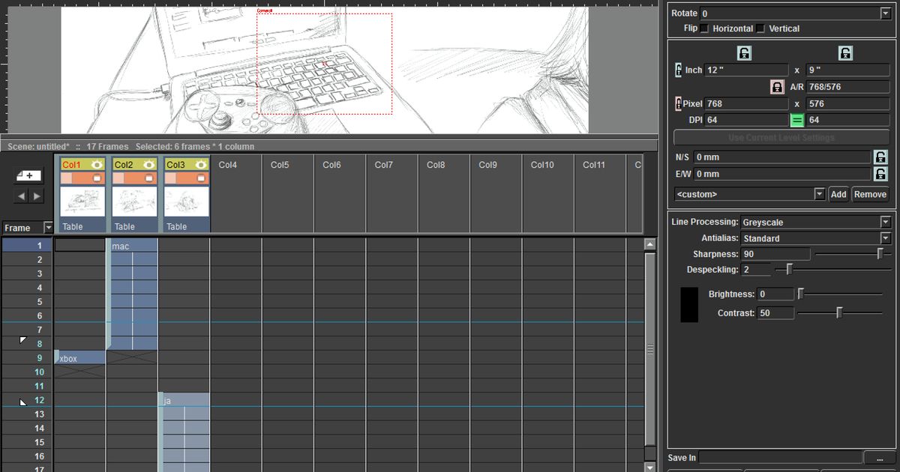This screenshot has width=900, height=472.
Task: Click the lock icon above the Inch width field
Action: pyautogui.click(x=745, y=53)
